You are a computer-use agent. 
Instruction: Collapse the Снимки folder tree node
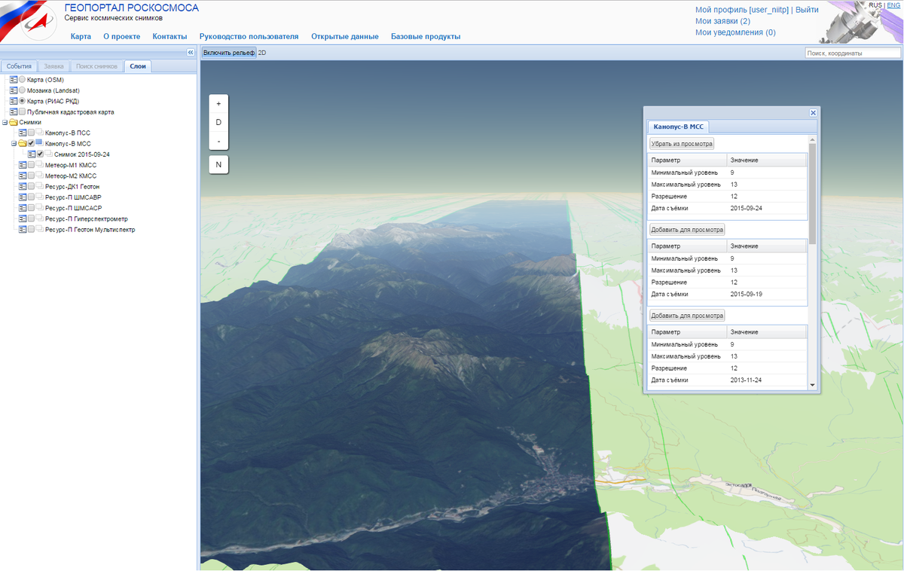click(5, 122)
